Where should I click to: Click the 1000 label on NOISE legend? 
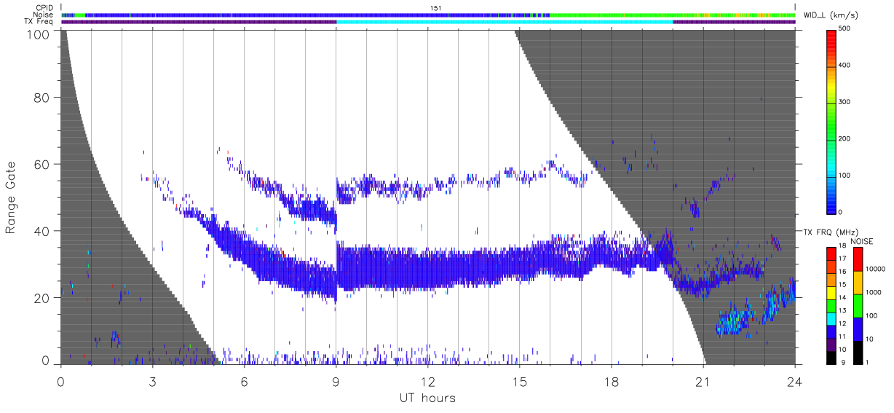pyautogui.click(x=874, y=292)
